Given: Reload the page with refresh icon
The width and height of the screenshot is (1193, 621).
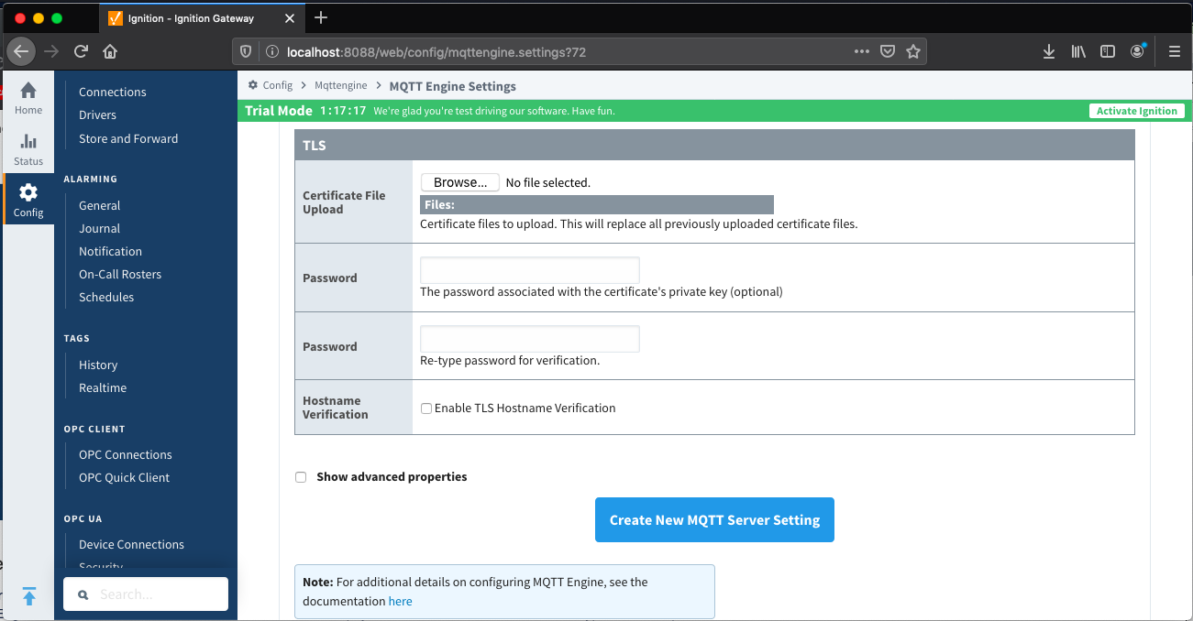Looking at the screenshot, I should point(81,52).
